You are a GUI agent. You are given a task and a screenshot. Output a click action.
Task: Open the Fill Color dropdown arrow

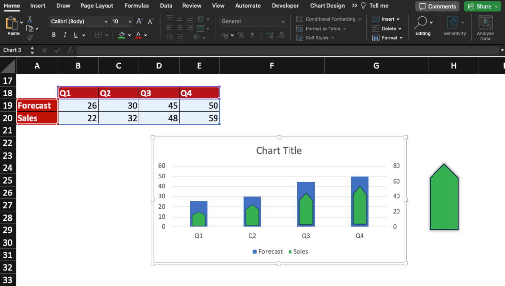click(129, 34)
